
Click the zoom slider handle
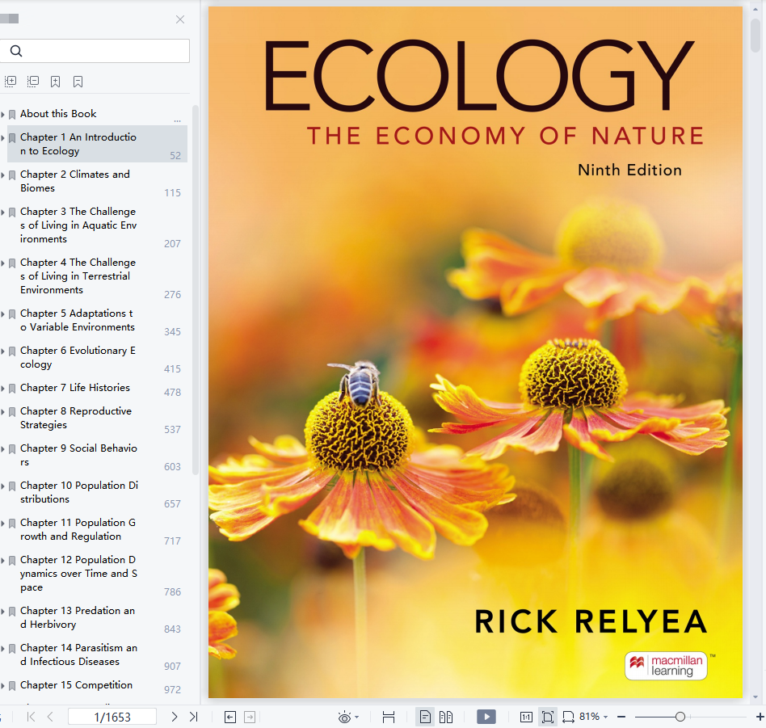click(x=680, y=717)
